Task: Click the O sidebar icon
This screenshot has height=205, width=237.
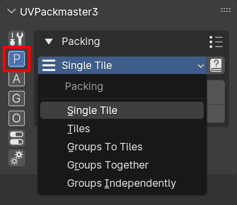Action: coord(17,118)
